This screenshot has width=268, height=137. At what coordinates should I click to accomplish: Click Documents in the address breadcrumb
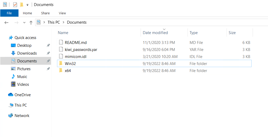[x=77, y=22]
